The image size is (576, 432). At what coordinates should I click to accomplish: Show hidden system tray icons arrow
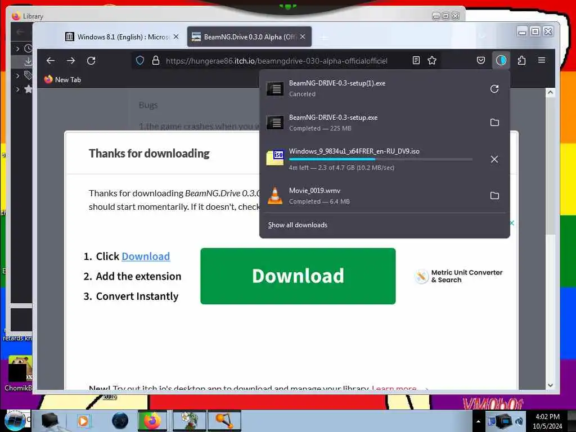click(x=478, y=421)
